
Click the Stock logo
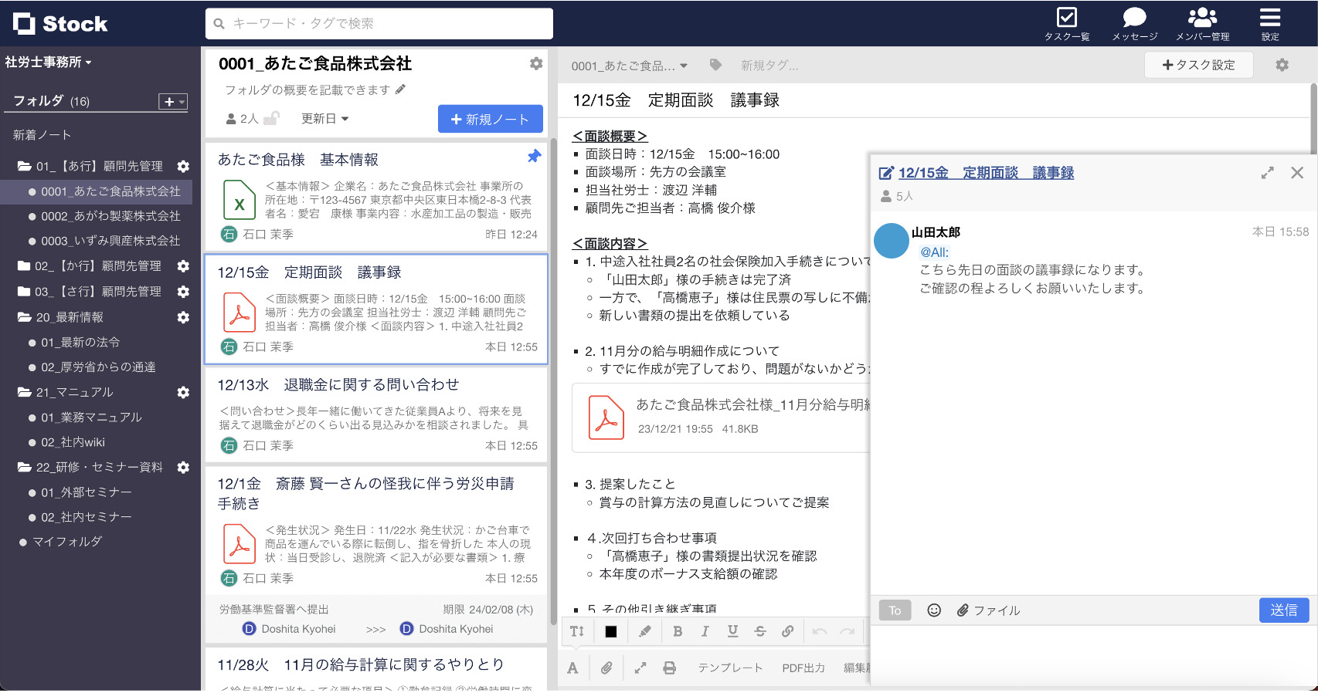pos(60,24)
